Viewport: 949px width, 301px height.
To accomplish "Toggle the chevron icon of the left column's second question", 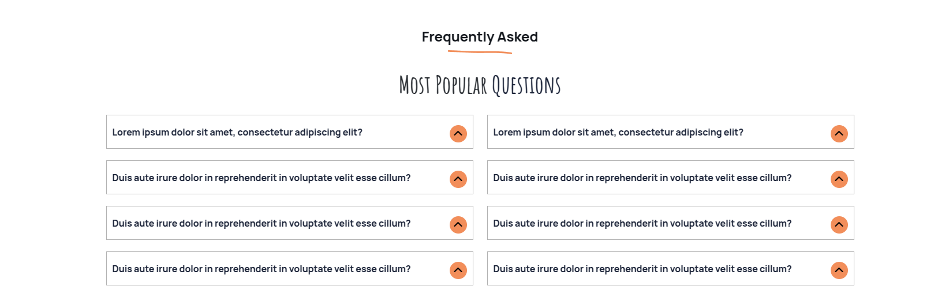I will tap(458, 179).
